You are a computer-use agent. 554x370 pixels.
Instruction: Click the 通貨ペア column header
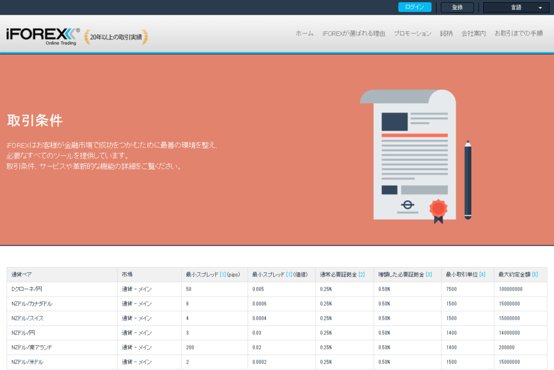pos(22,274)
